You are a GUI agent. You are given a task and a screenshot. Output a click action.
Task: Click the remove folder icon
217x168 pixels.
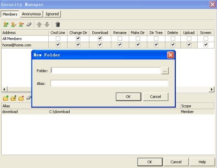tap(21, 98)
